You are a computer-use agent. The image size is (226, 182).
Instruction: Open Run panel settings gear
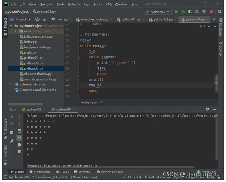tap(207, 109)
